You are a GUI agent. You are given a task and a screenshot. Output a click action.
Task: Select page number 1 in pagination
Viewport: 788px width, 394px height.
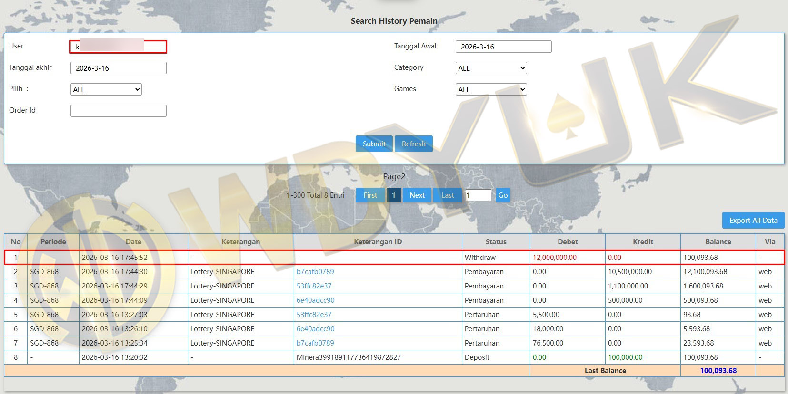pos(393,195)
